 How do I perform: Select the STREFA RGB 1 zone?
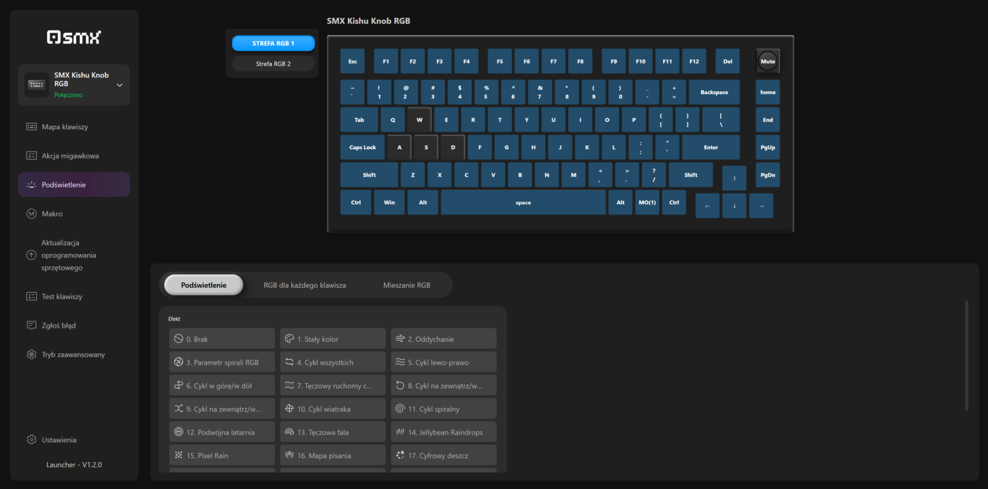click(273, 43)
